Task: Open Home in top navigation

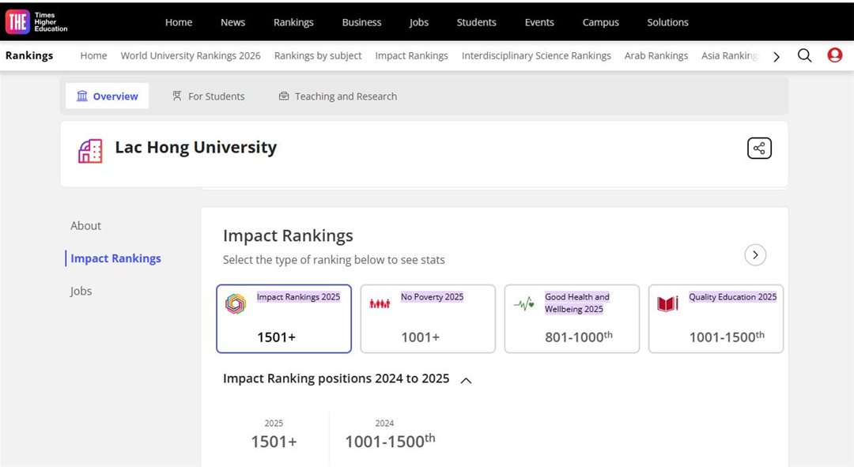Action: coord(179,22)
